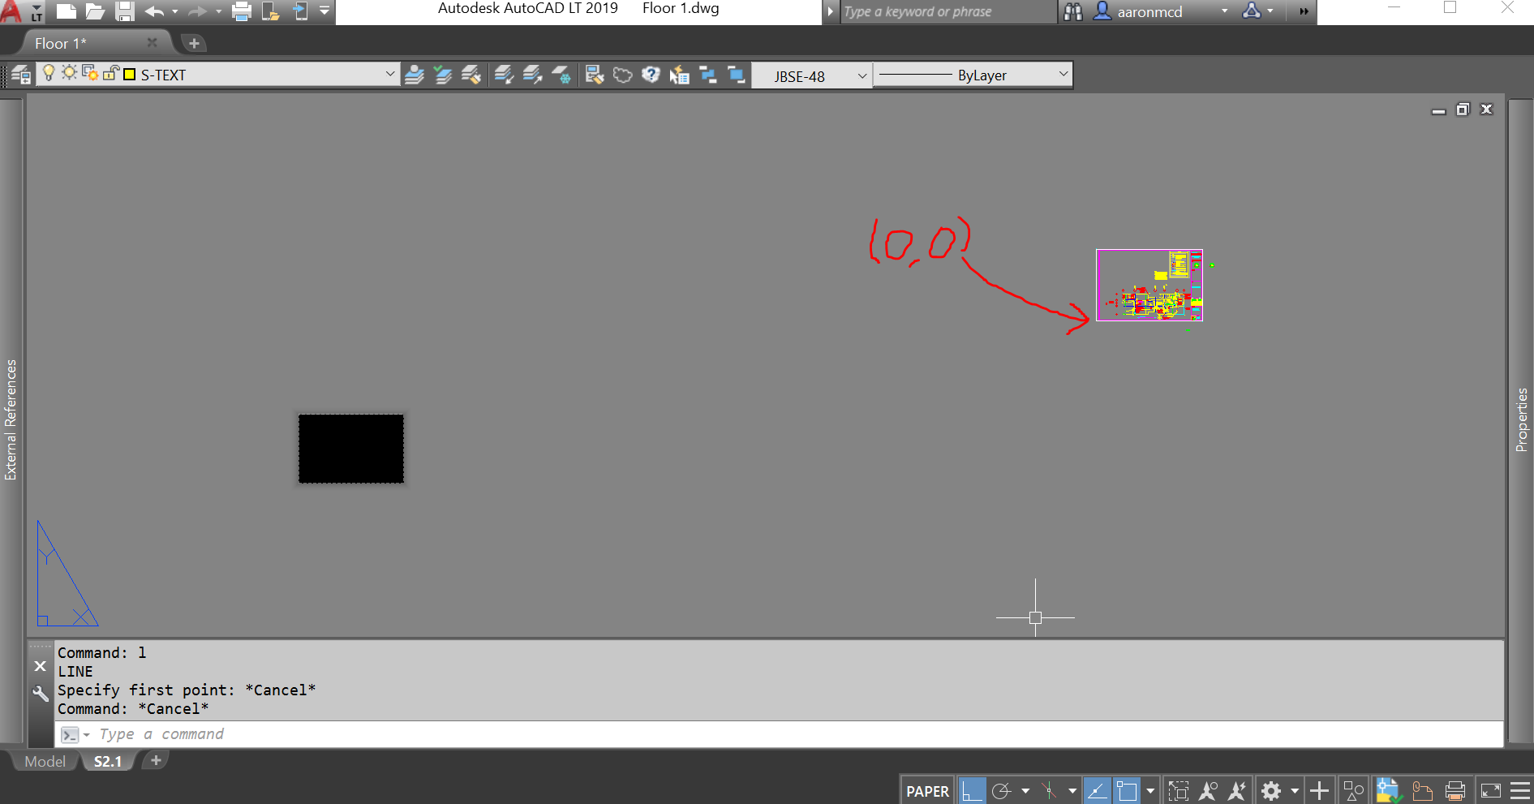The height and width of the screenshot is (804, 1534).
Task: Open the Undo history dropdown arrow
Action: tap(174, 11)
